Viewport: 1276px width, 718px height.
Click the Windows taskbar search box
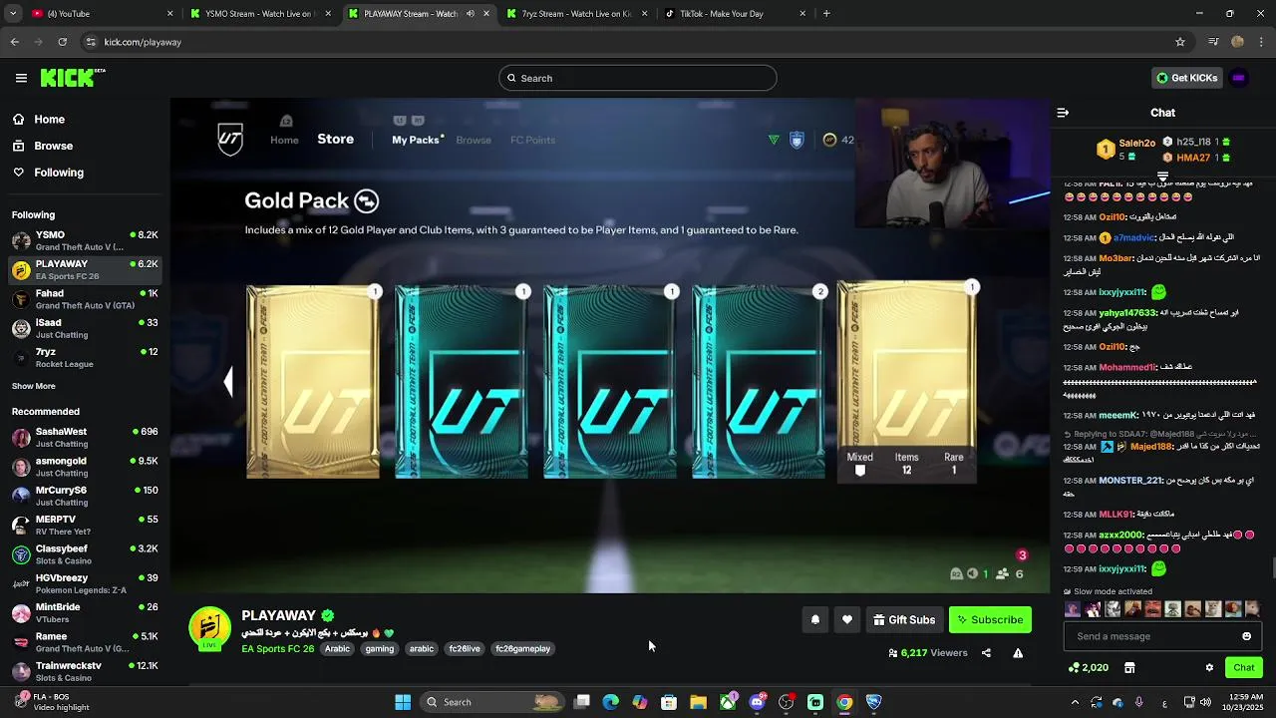492,702
